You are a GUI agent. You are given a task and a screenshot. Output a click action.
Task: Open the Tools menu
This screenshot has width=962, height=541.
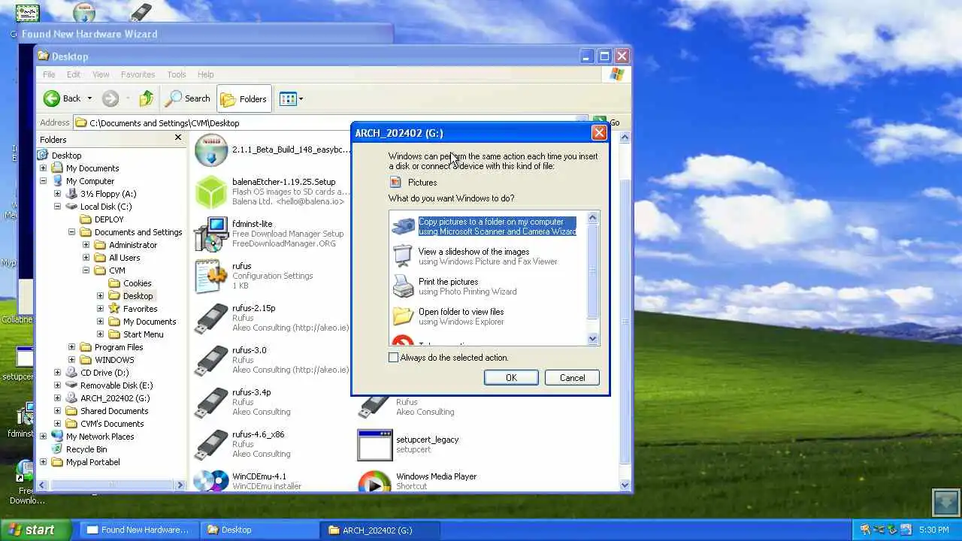pyautogui.click(x=177, y=74)
